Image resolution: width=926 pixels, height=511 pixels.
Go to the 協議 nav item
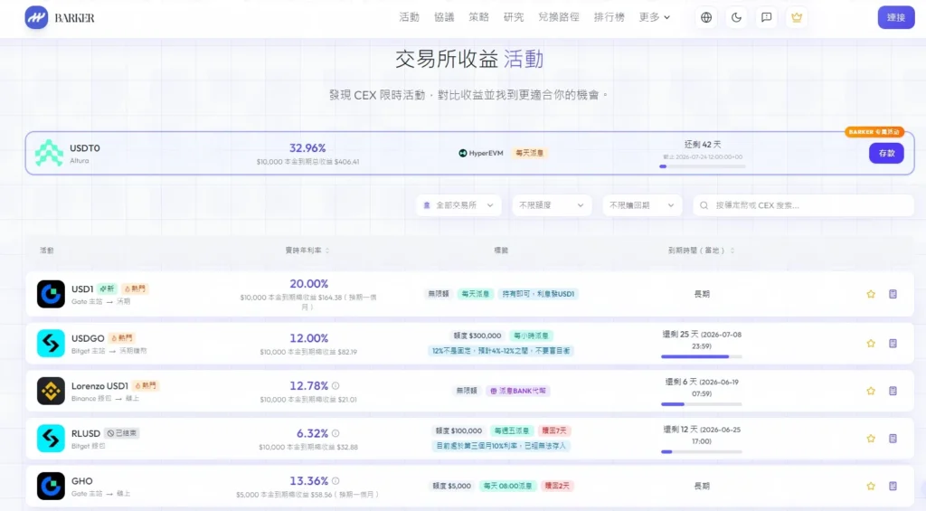coord(444,18)
